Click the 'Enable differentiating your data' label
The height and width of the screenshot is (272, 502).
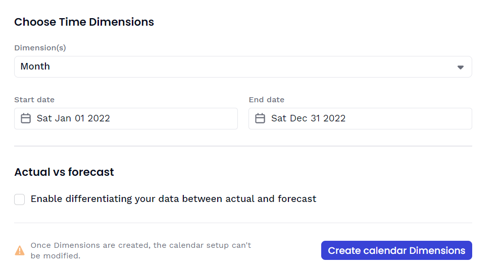173,199
